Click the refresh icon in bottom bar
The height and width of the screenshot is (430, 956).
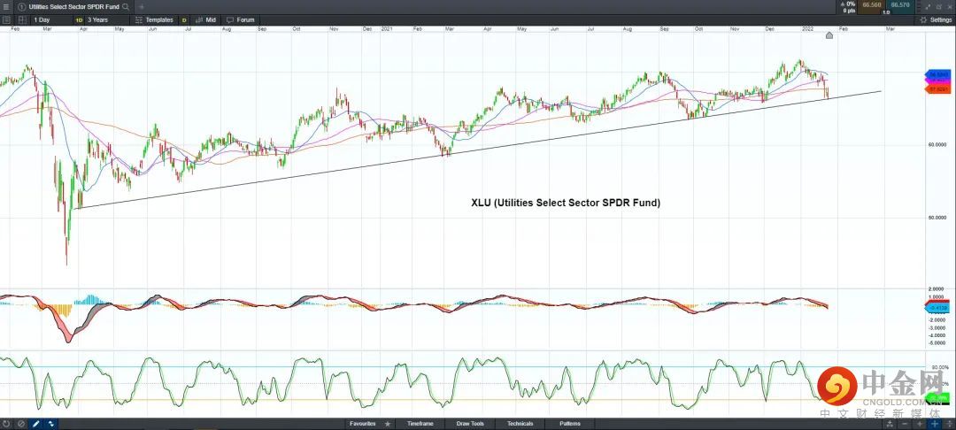tap(6, 423)
